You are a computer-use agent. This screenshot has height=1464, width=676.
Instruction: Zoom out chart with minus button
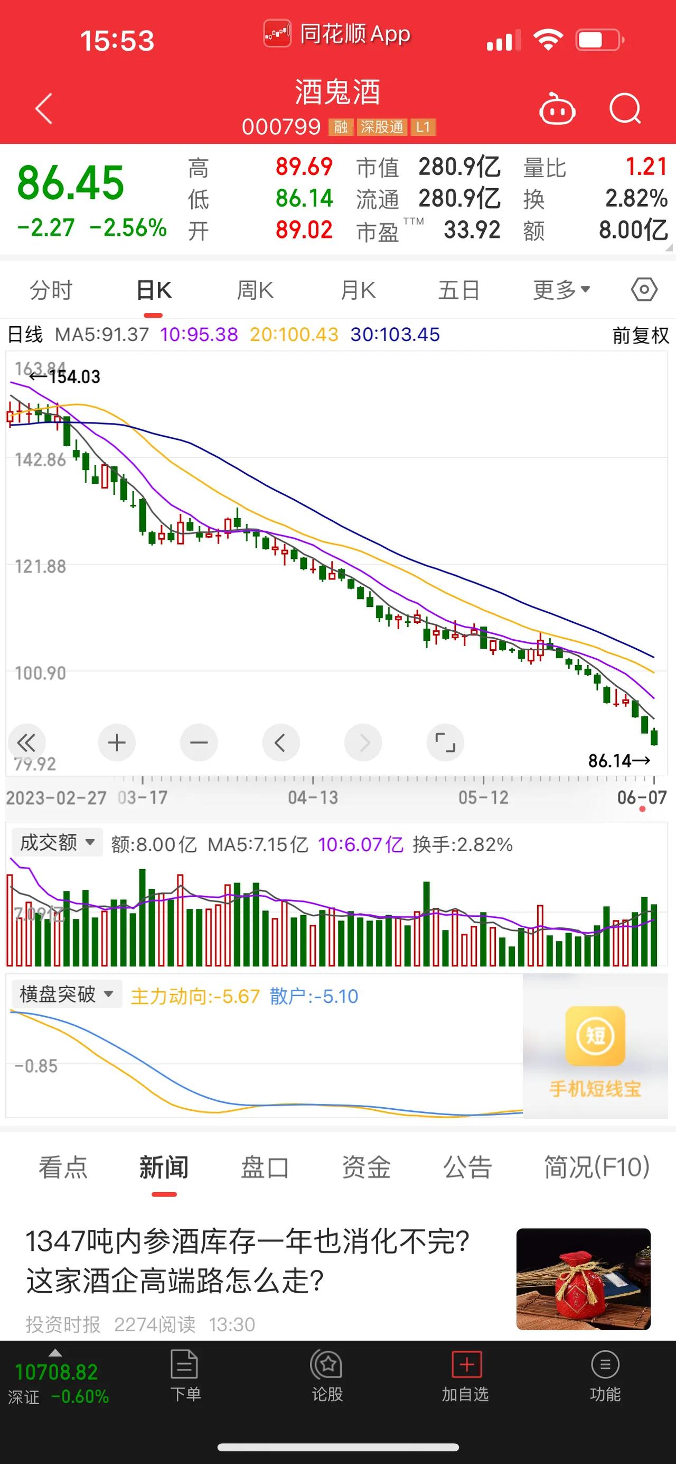[199, 742]
